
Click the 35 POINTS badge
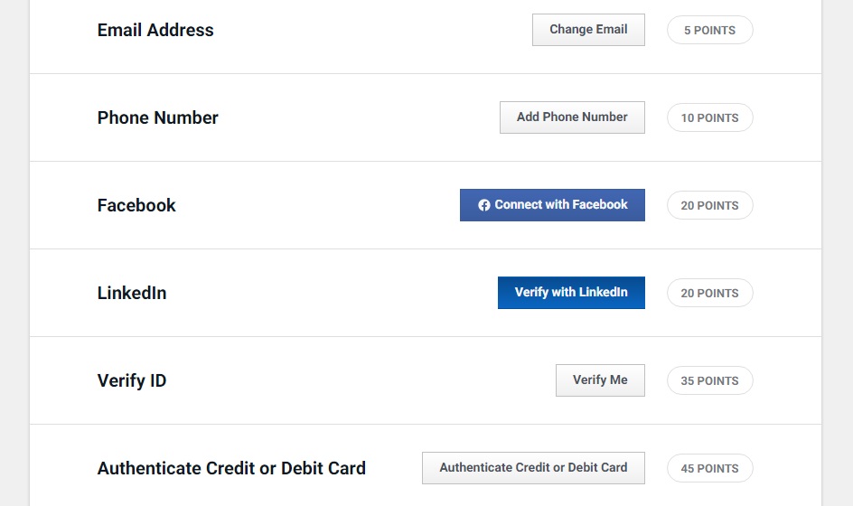(709, 380)
